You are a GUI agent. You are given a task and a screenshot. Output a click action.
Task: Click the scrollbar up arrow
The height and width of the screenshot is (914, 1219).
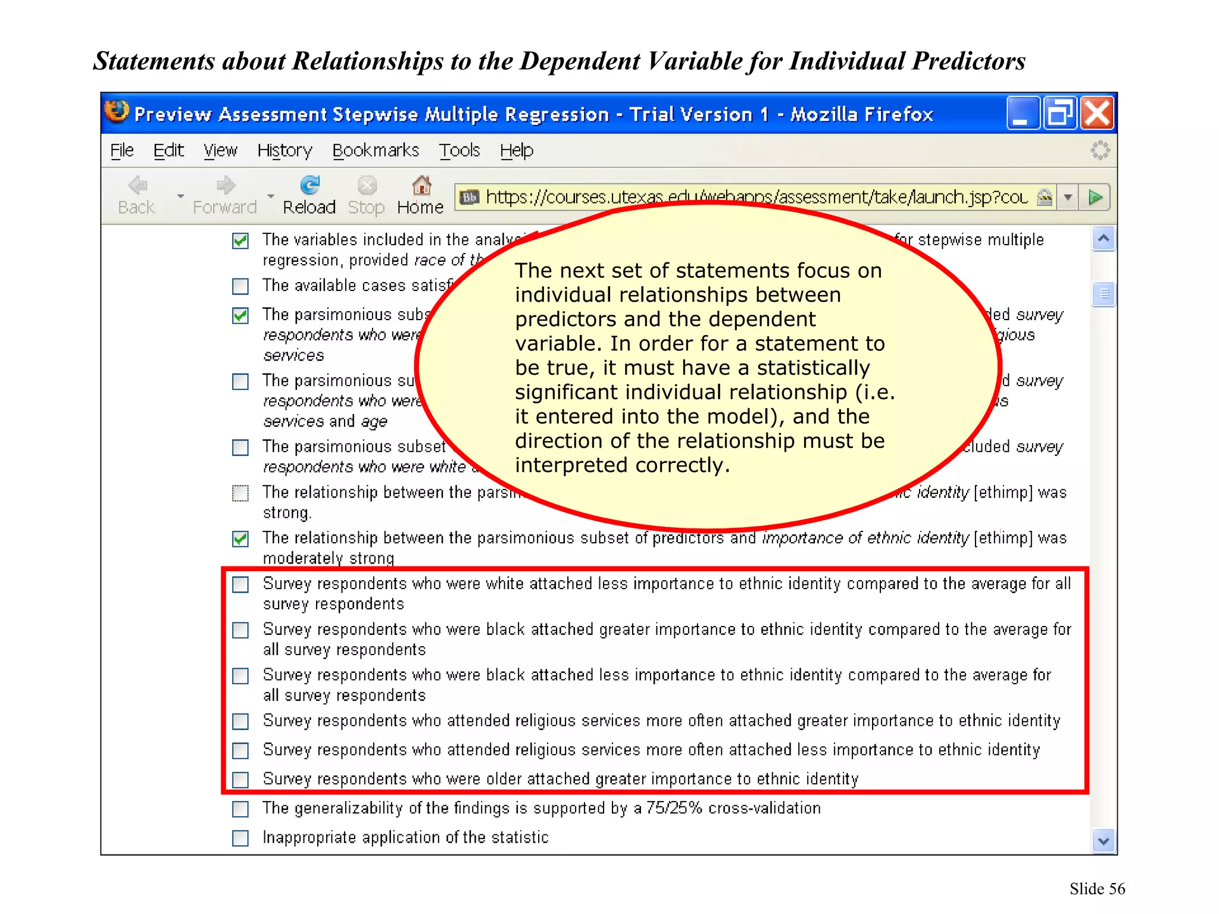click(1104, 239)
